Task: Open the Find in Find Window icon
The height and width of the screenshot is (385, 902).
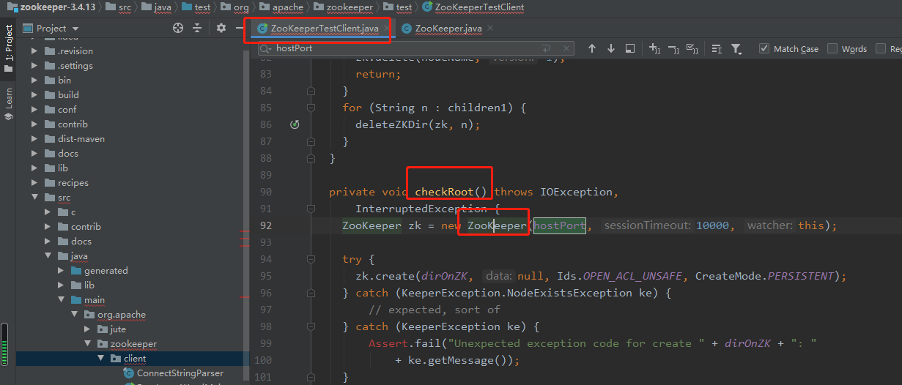Action: click(630, 48)
